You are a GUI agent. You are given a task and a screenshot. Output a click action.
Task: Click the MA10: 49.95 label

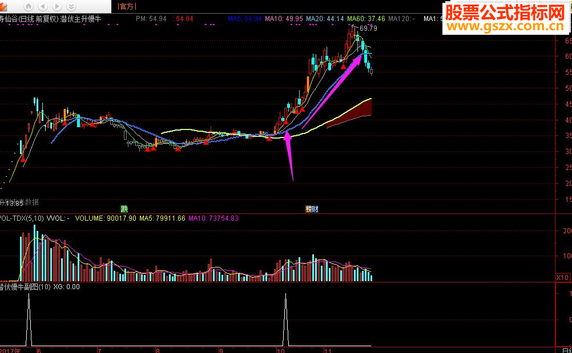pyautogui.click(x=284, y=19)
